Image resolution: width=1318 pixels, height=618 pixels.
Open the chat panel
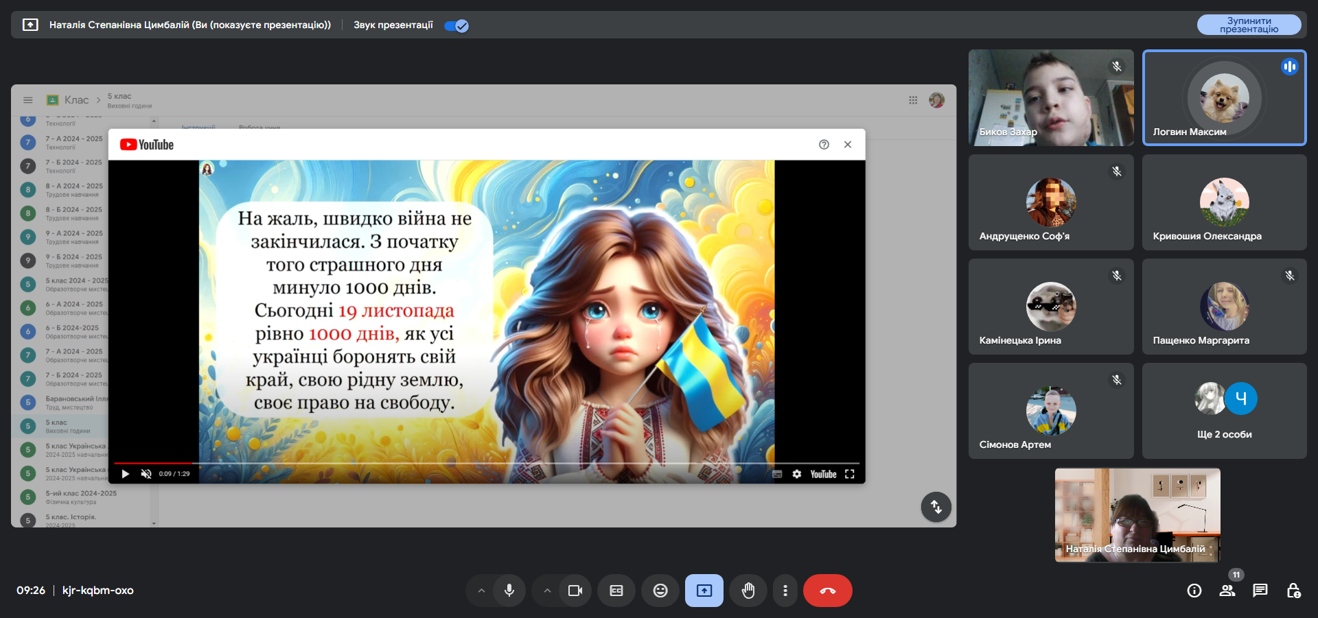coord(1260,591)
